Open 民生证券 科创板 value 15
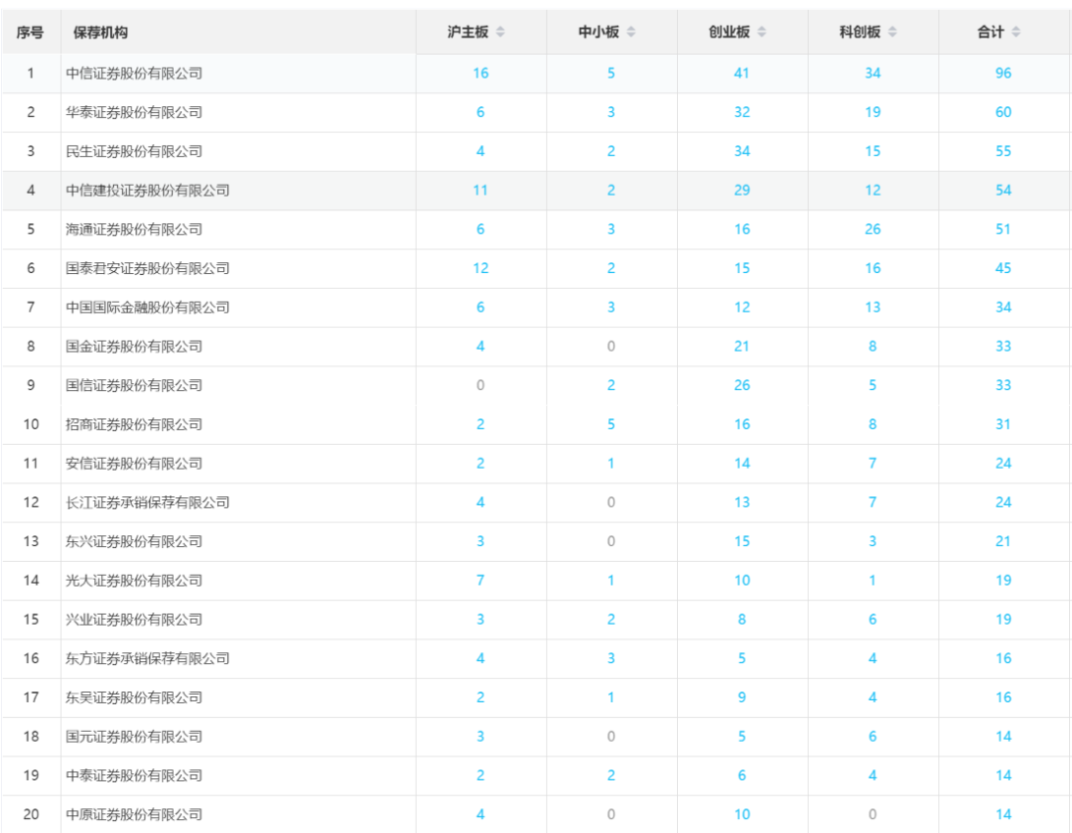 (x=872, y=151)
